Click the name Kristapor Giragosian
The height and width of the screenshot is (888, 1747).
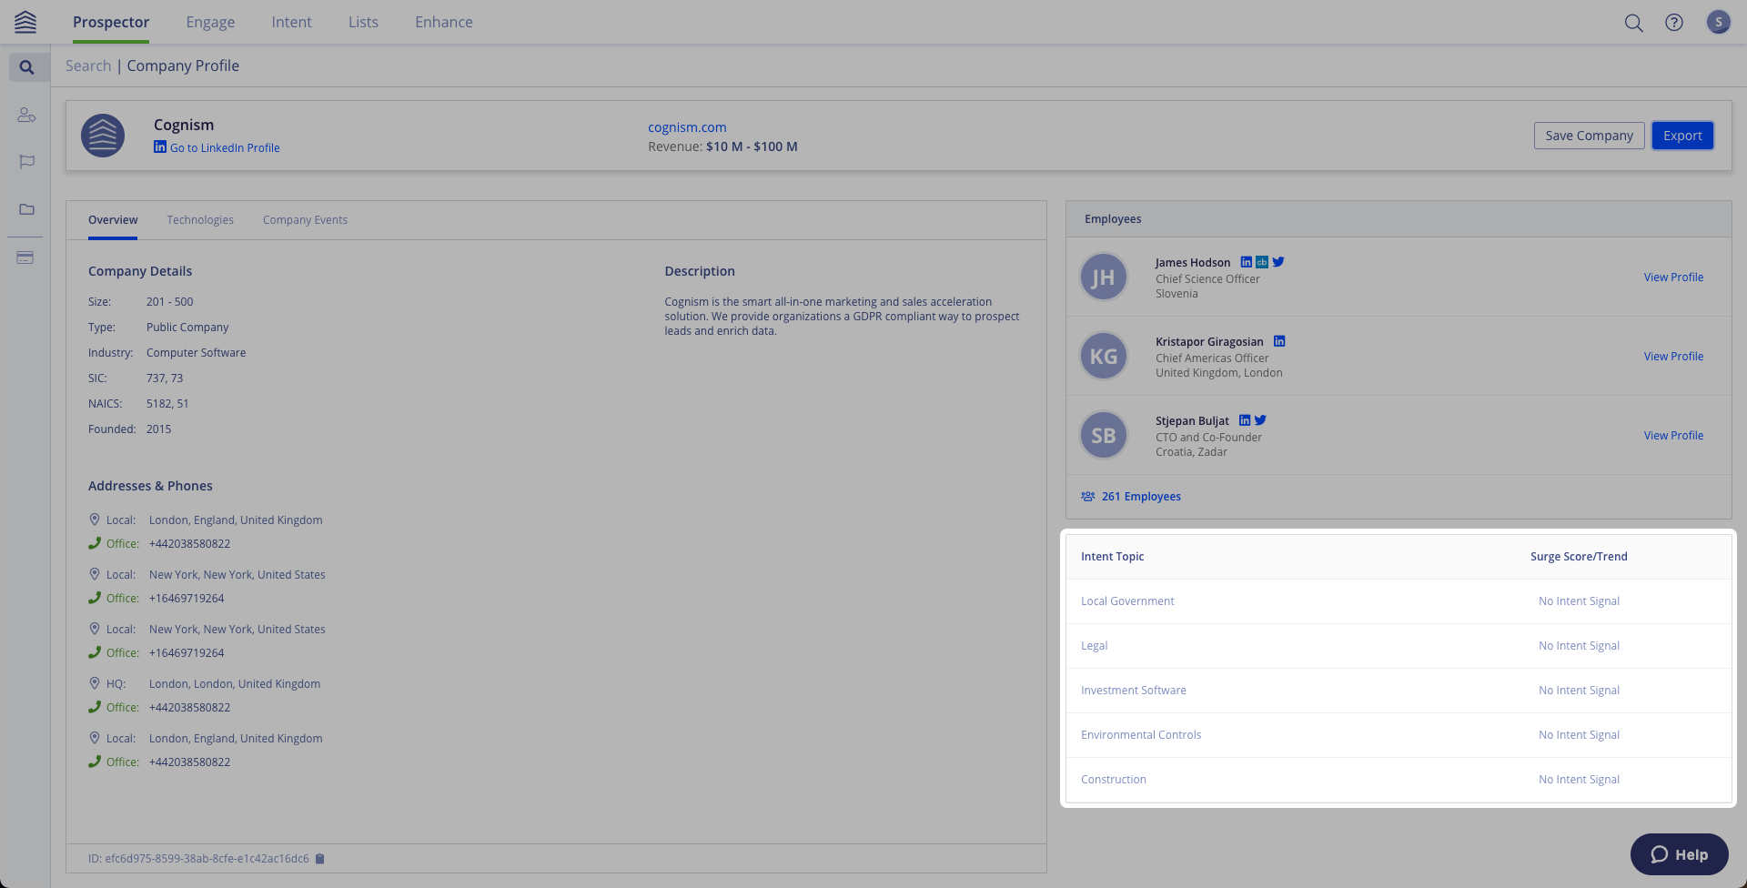coord(1209,342)
